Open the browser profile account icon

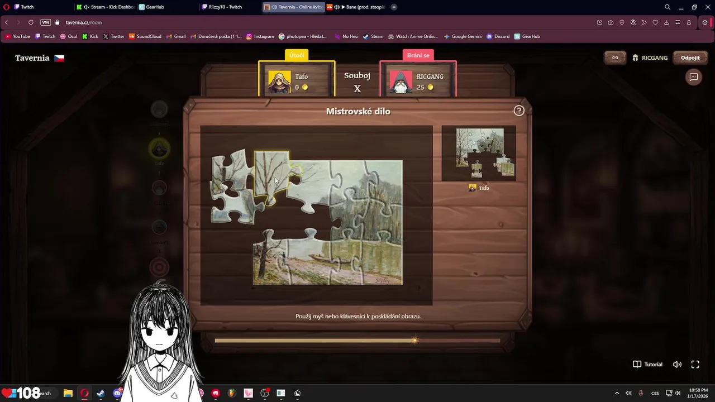689,22
